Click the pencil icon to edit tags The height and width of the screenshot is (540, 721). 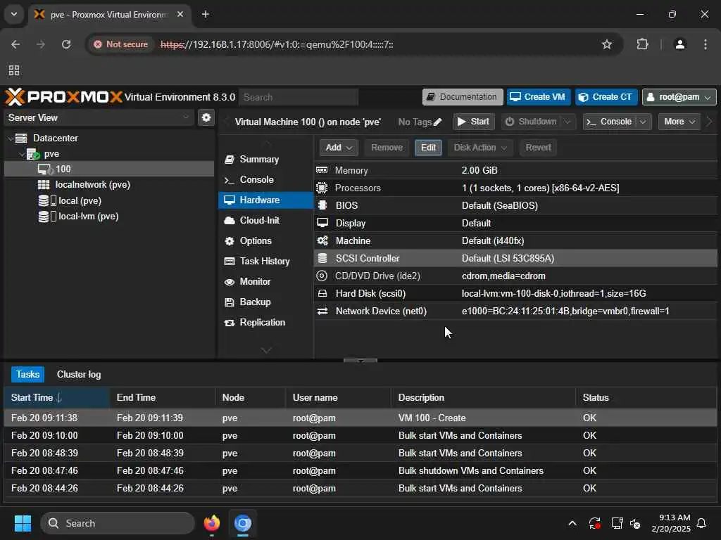438,122
